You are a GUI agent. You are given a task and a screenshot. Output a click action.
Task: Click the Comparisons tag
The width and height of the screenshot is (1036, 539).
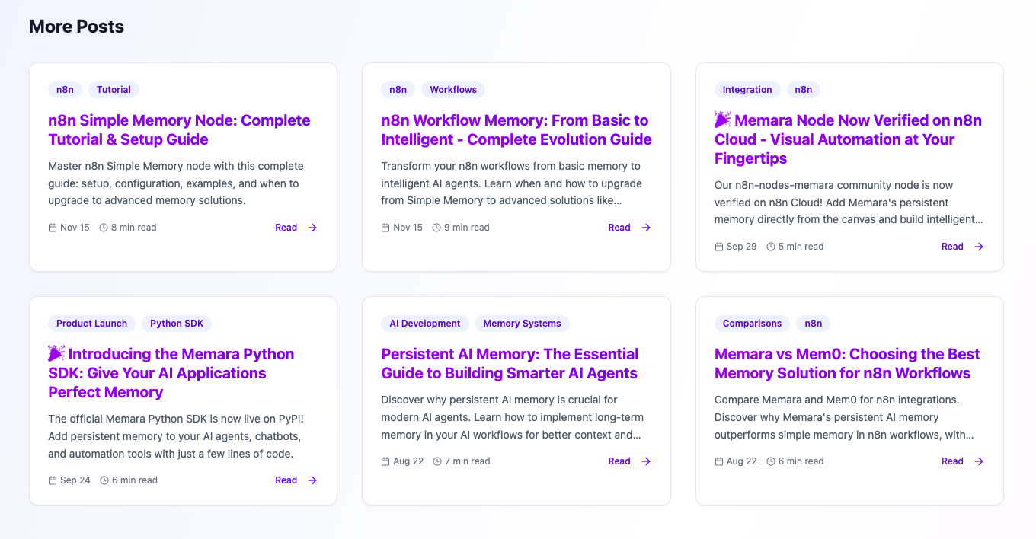click(x=752, y=324)
